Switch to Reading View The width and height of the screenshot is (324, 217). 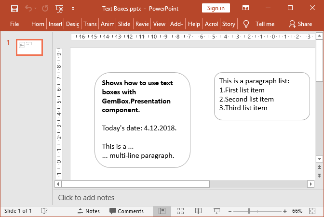pos(198,211)
